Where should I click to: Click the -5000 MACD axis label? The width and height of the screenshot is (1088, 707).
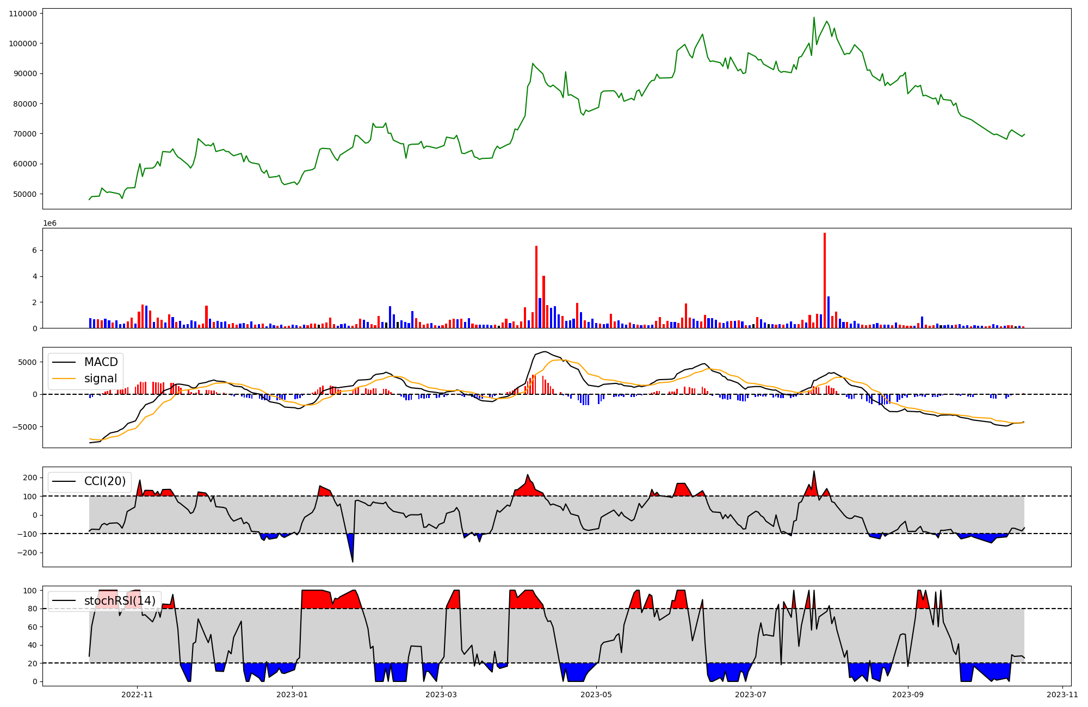[24, 427]
